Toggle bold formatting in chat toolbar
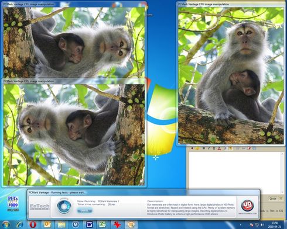Screen dimensions: 287x229 tap(203, 148)
